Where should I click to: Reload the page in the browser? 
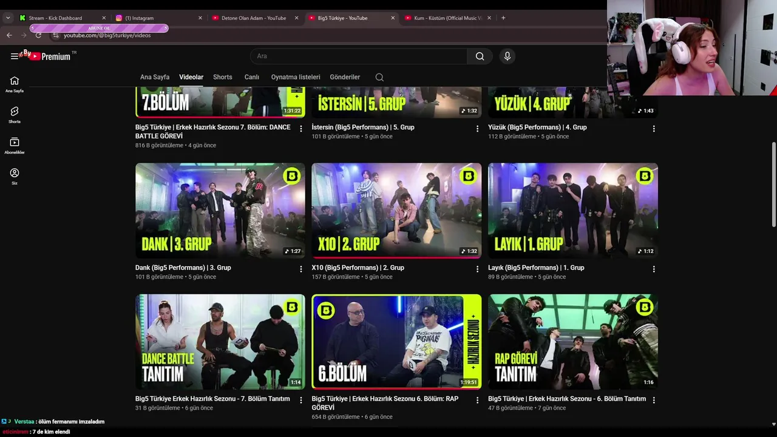(x=38, y=35)
